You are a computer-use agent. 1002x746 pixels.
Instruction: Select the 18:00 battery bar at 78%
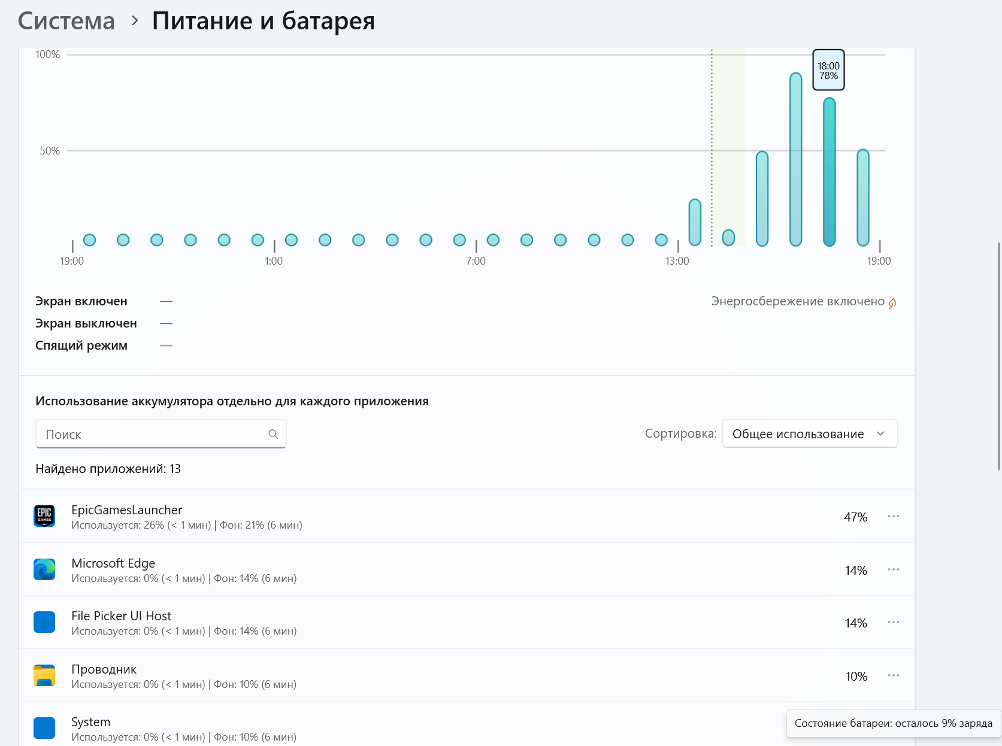point(829,172)
